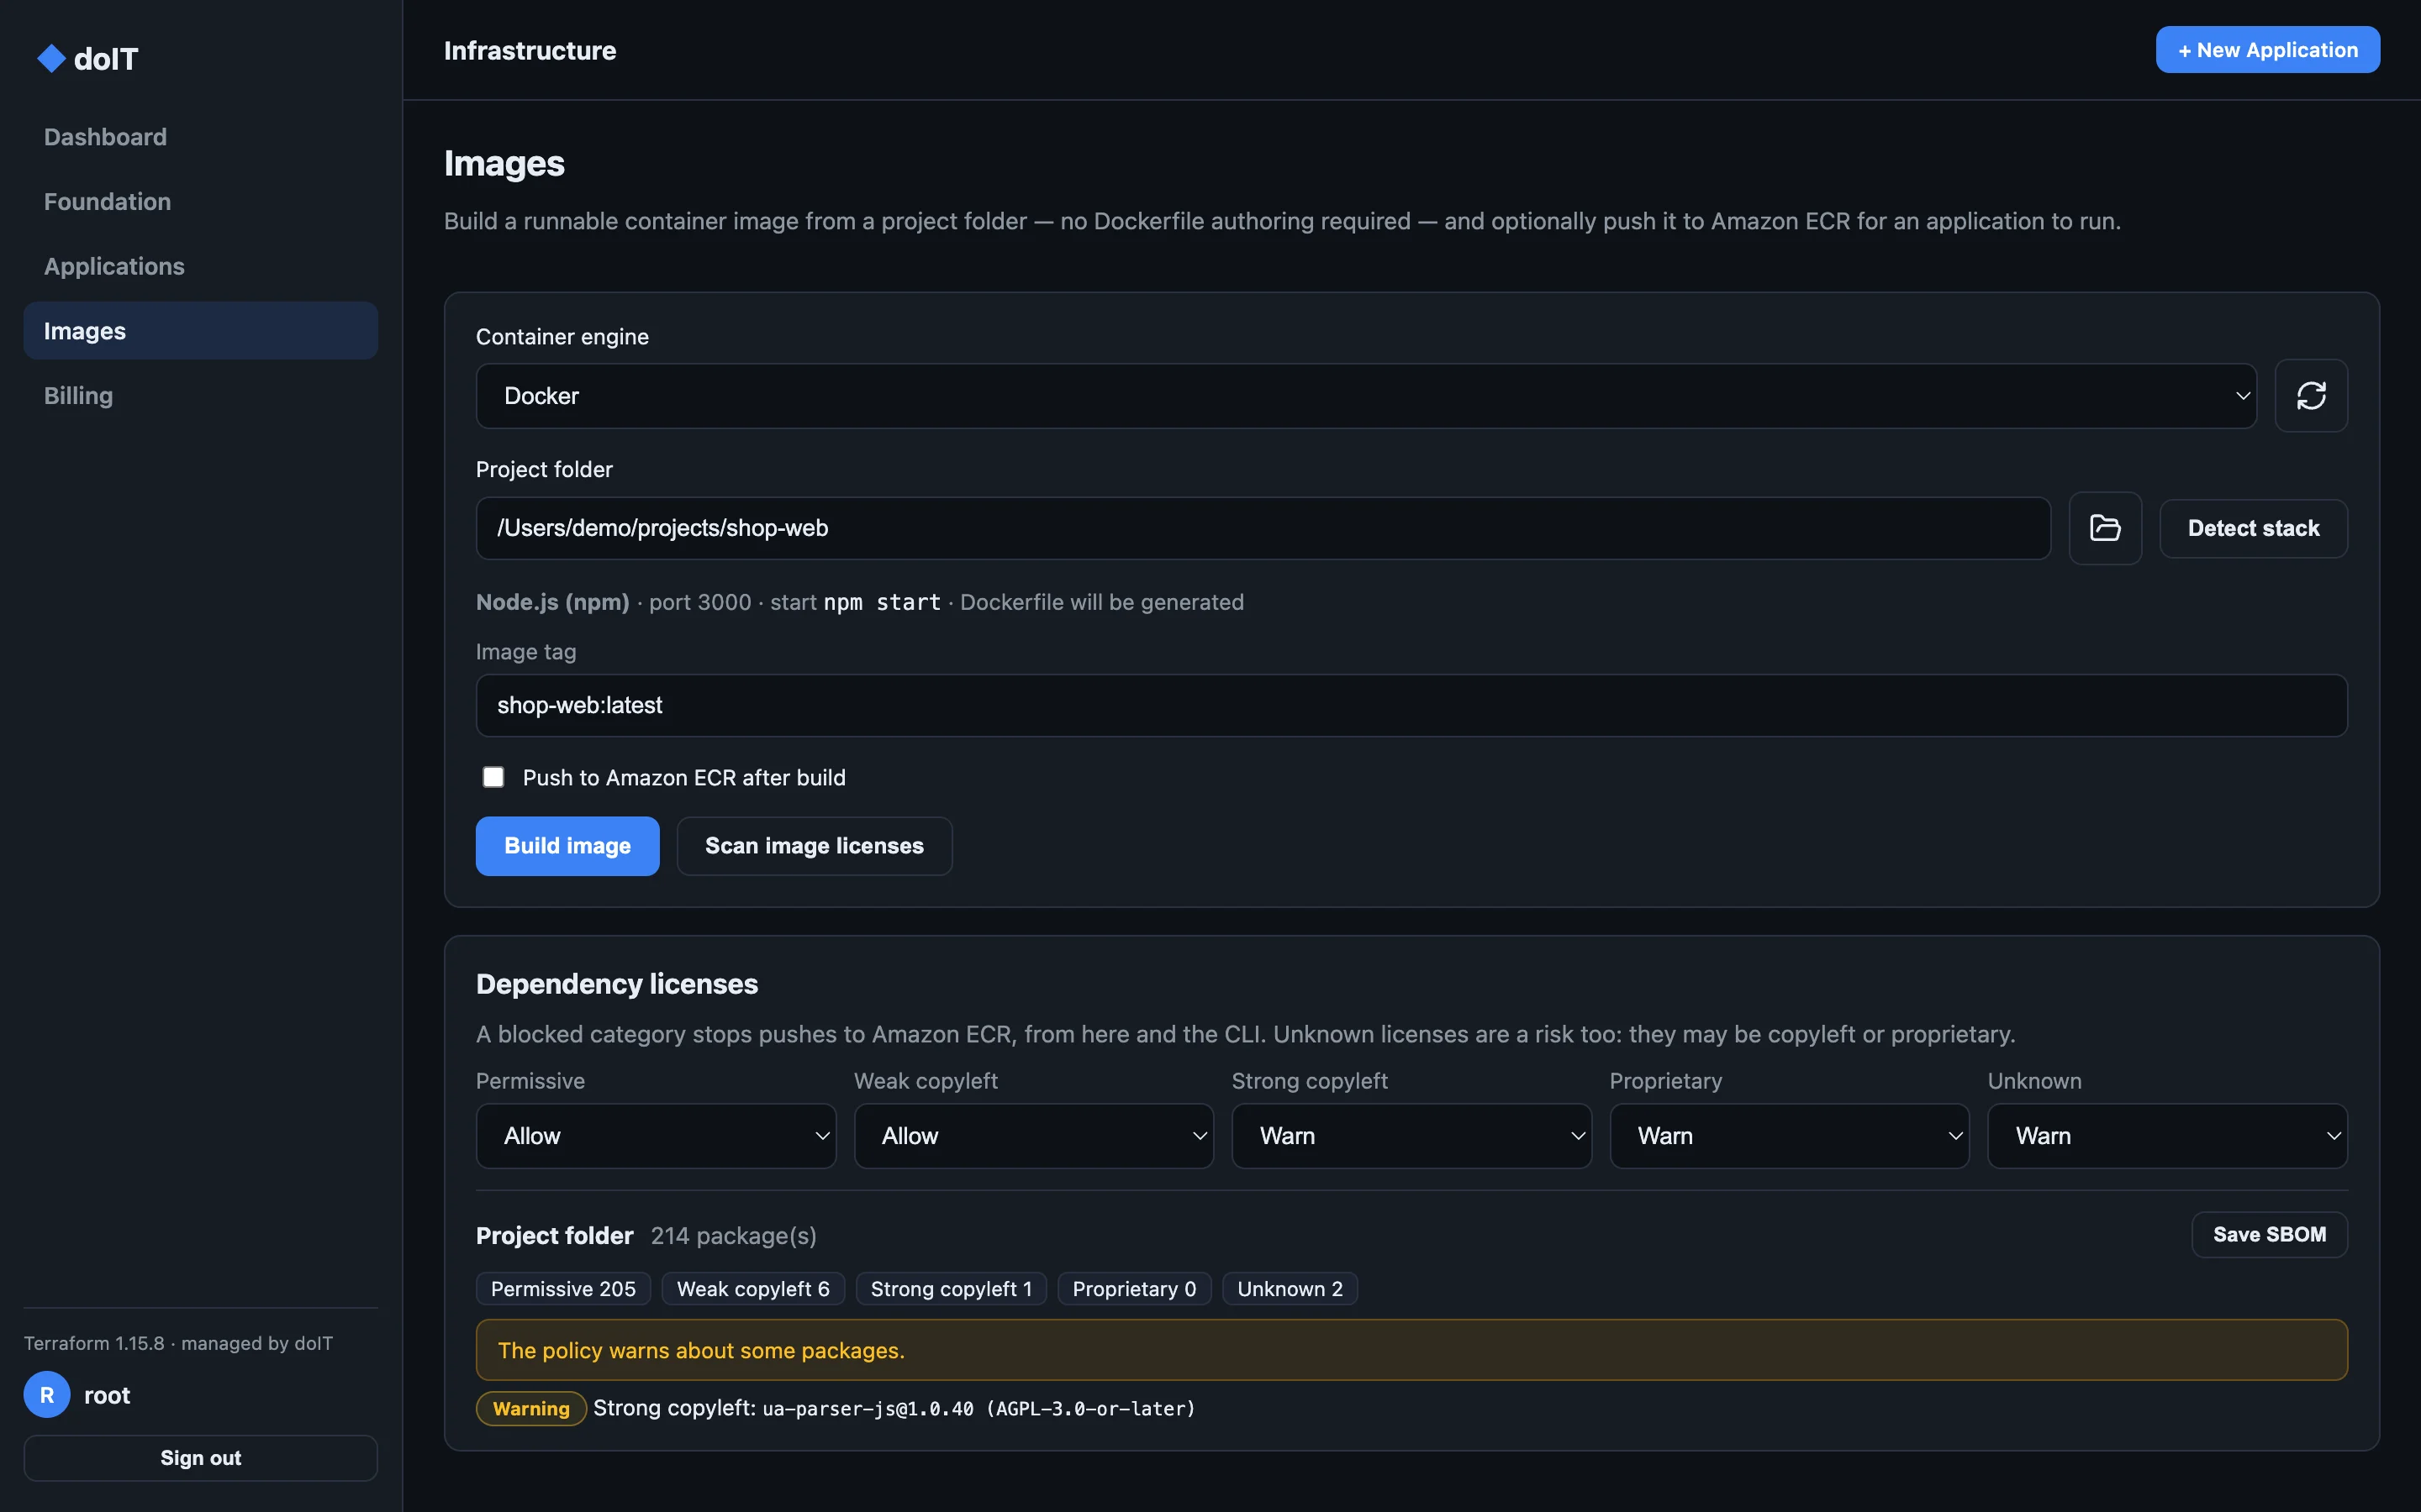Click the policy warns banner
2421x1512 pixels.
[x=1411, y=1350]
